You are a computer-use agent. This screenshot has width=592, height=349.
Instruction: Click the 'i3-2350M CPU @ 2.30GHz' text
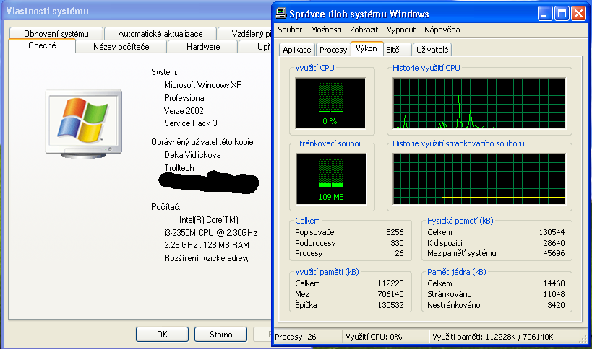click(210, 233)
